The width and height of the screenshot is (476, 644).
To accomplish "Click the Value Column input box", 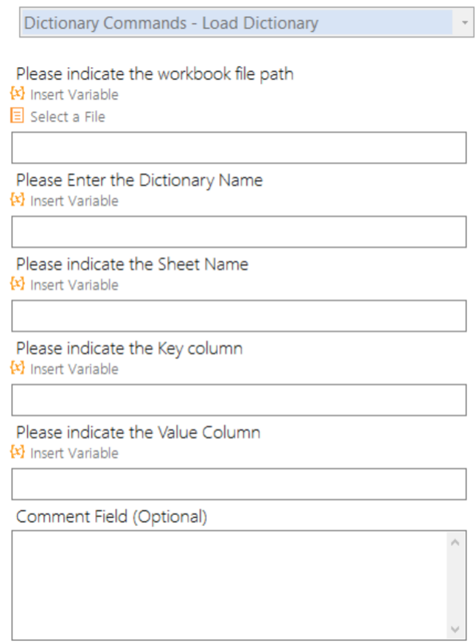I will coord(239,483).
